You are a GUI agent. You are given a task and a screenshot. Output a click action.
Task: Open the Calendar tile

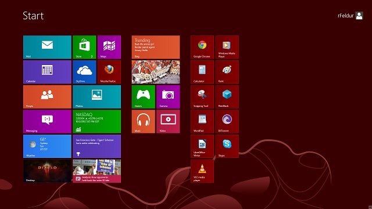pos(47,72)
